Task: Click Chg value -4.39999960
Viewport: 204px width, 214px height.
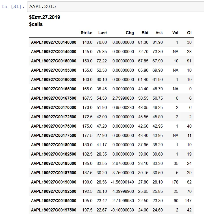Action: coord(122,191)
